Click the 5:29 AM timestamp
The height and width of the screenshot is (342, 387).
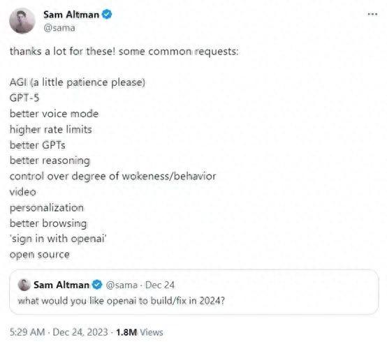tap(27, 332)
